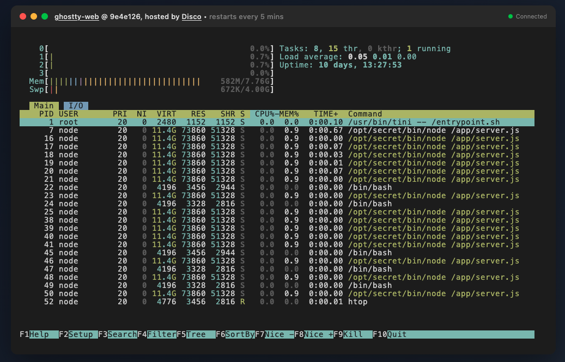Open F6 SortBy menu
The image size is (565, 362).
[235, 334]
